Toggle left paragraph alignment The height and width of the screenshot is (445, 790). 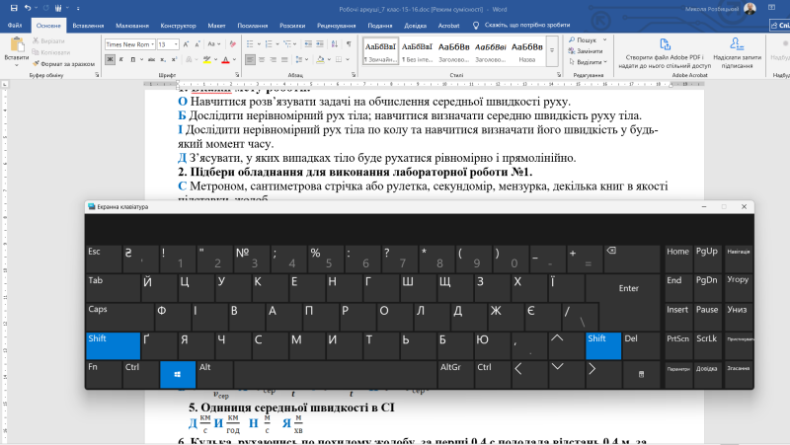pos(250,59)
